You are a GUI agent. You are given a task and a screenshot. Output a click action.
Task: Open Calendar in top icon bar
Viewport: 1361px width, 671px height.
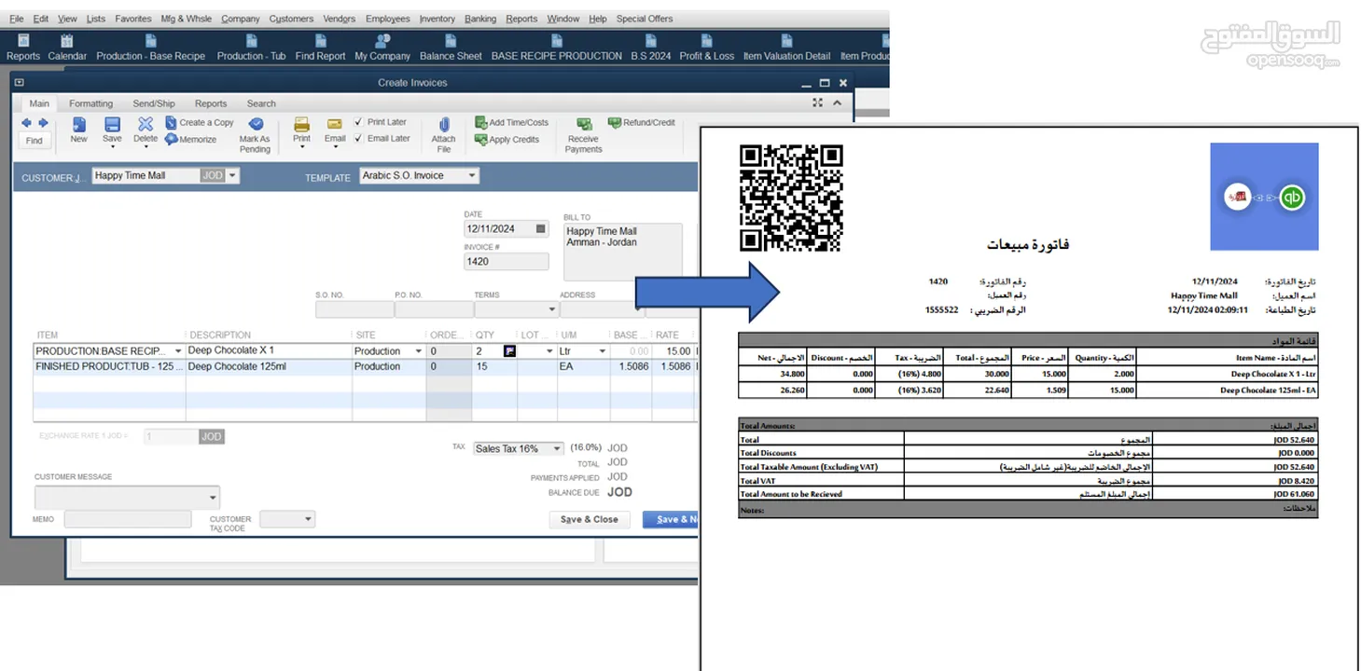pyautogui.click(x=67, y=48)
